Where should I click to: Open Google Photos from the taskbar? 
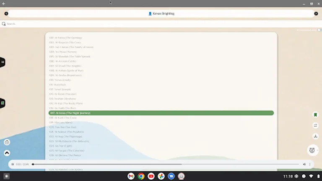pyautogui.click(x=161, y=176)
